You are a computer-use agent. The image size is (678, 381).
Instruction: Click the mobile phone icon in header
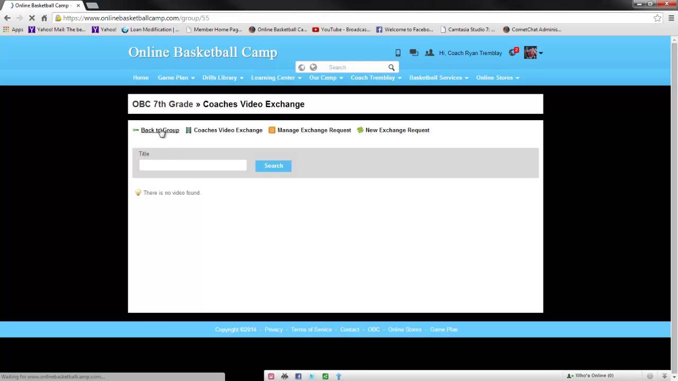coord(398,53)
